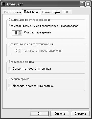
Task: Confirm settings with the OK button
Action: point(39,114)
